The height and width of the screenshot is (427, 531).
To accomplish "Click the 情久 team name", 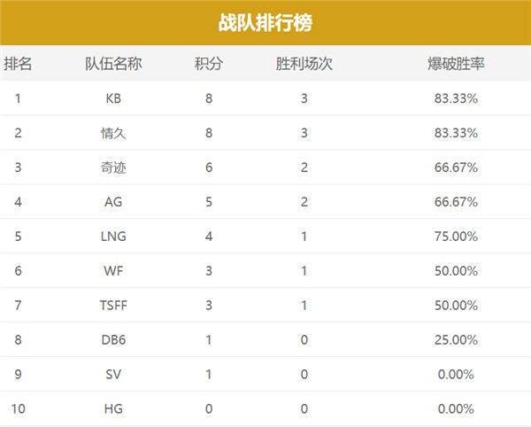I will [113, 133].
